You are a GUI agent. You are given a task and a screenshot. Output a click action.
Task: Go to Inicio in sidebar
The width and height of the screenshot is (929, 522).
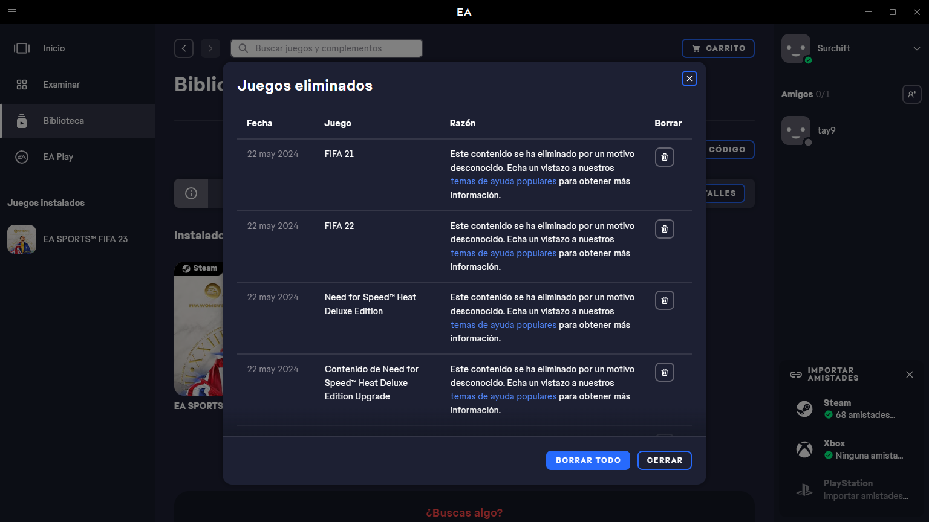coord(77,48)
